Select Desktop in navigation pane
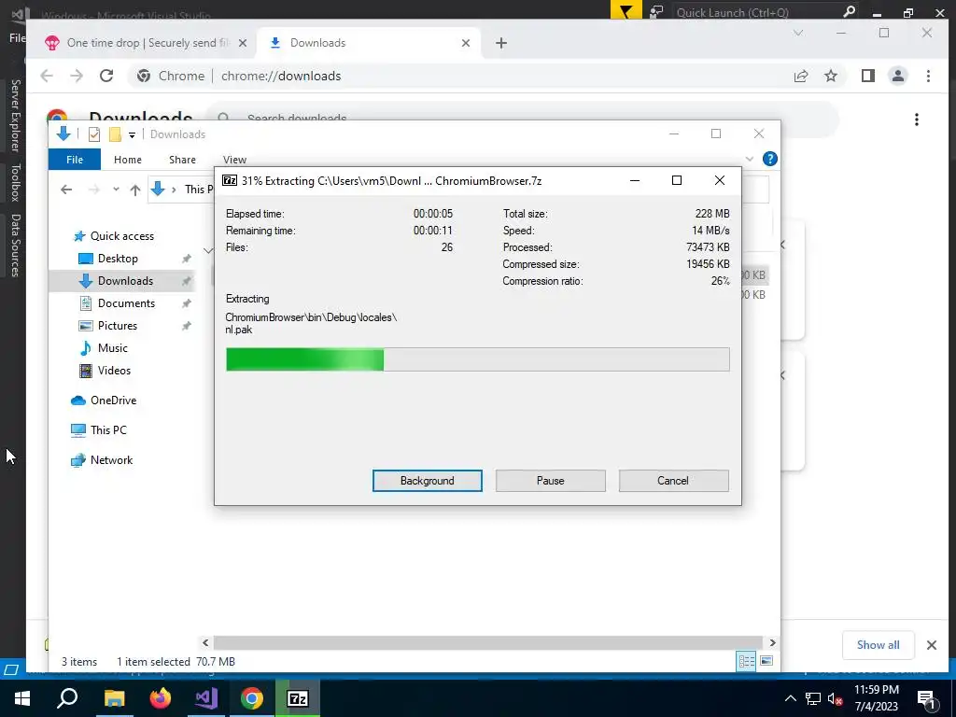Viewport: 956px width, 717px height. [x=118, y=259]
